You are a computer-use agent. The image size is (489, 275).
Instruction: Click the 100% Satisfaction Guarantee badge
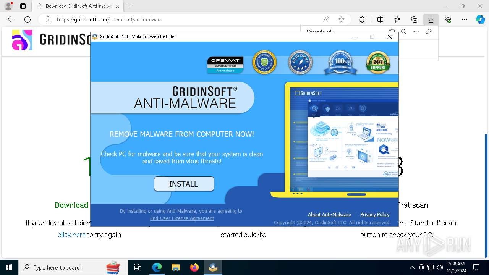(x=340, y=62)
